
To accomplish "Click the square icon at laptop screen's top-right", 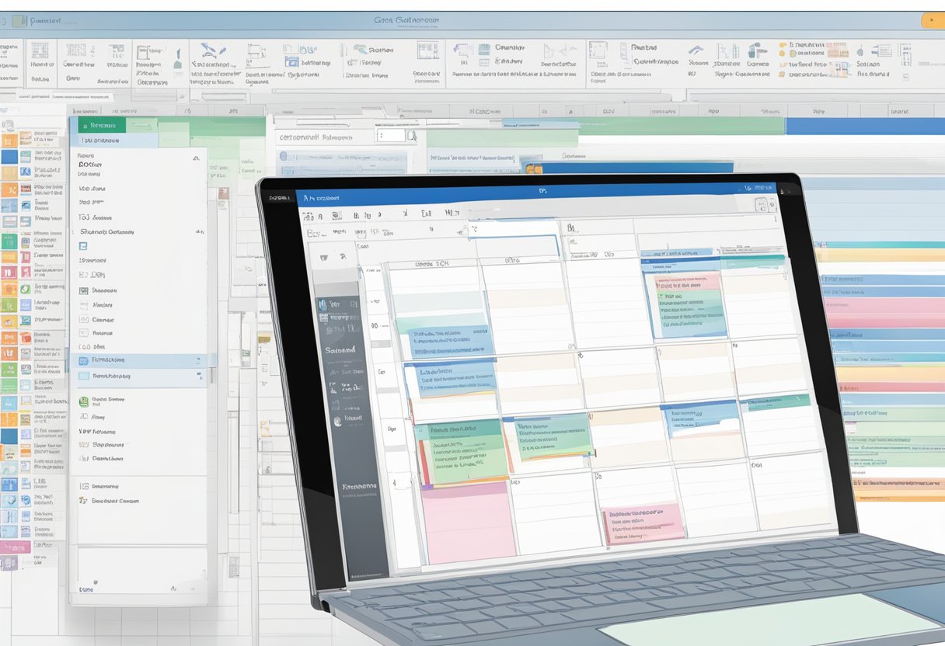I will [x=762, y=204].
